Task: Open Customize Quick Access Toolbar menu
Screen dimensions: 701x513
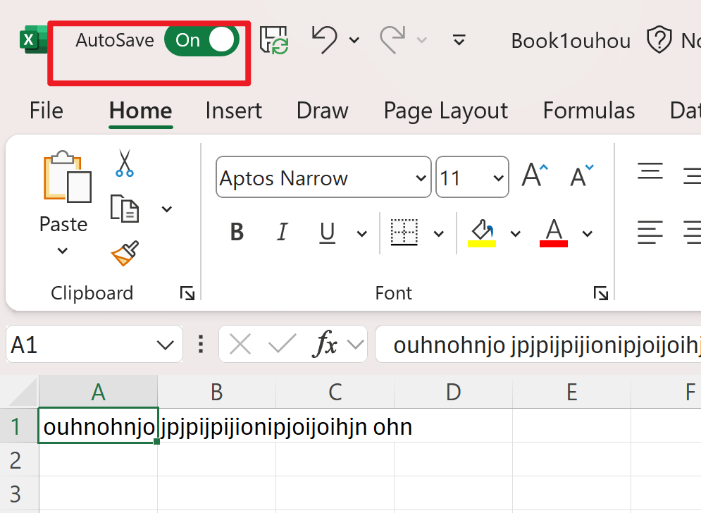Action: [x=459, y=40]
